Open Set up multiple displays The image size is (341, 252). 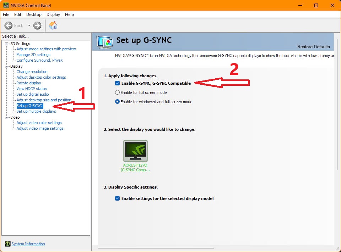point(36,111)
